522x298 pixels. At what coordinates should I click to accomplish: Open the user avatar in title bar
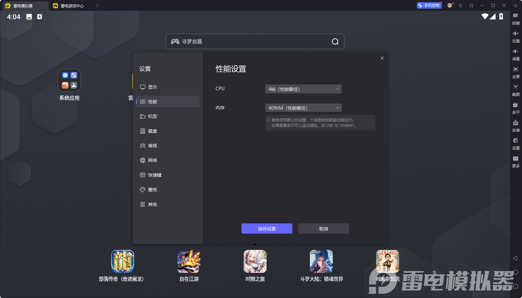tap(450, 5)
